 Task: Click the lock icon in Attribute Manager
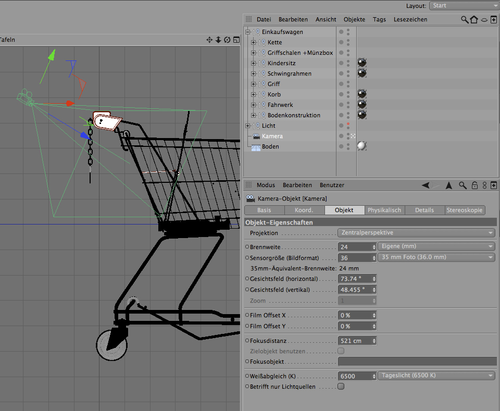click(x=474, y=185)
